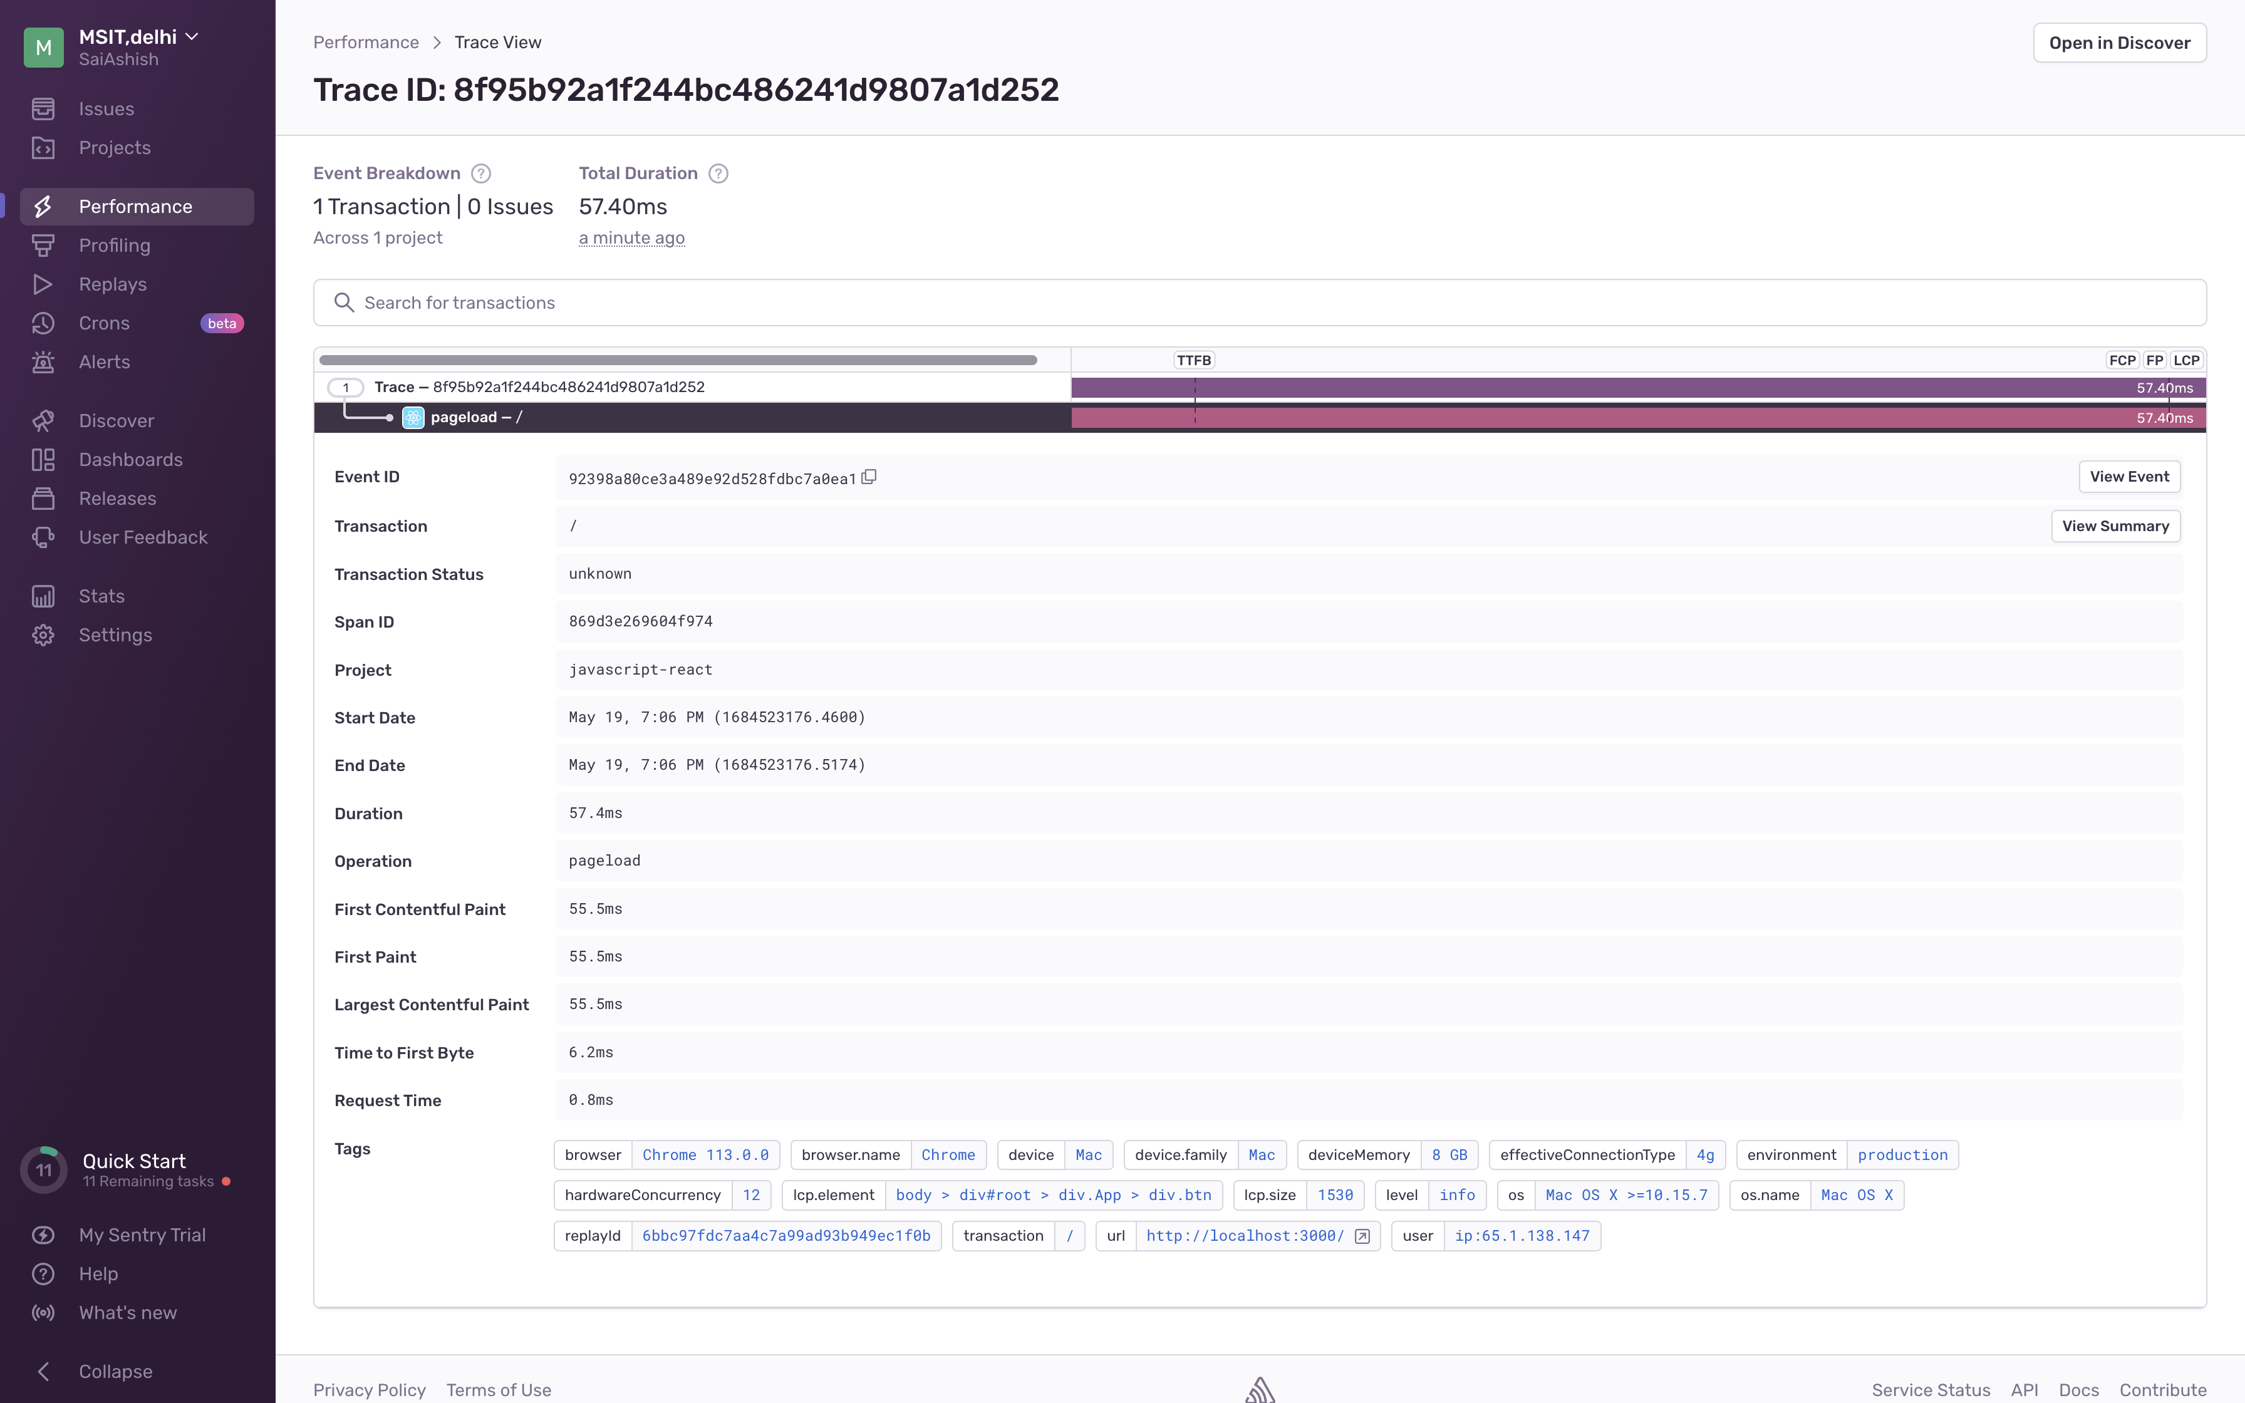
Task: Copy the Event ID using the copy icon
Action: click(869, 476)
